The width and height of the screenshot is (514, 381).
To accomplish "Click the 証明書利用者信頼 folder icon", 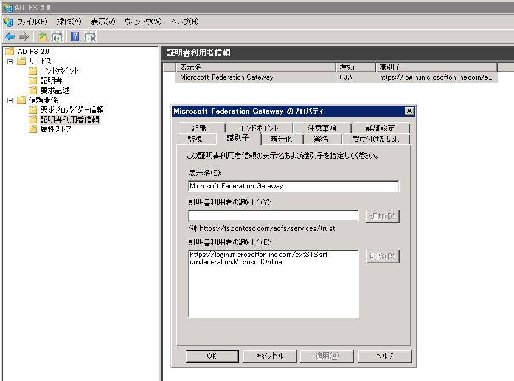I will (33, 119).
